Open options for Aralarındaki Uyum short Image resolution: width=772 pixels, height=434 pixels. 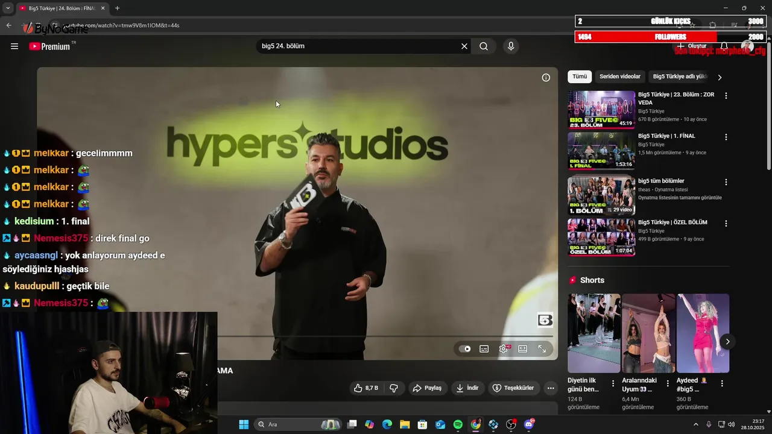pyautogui.click(x=668, y=383)
